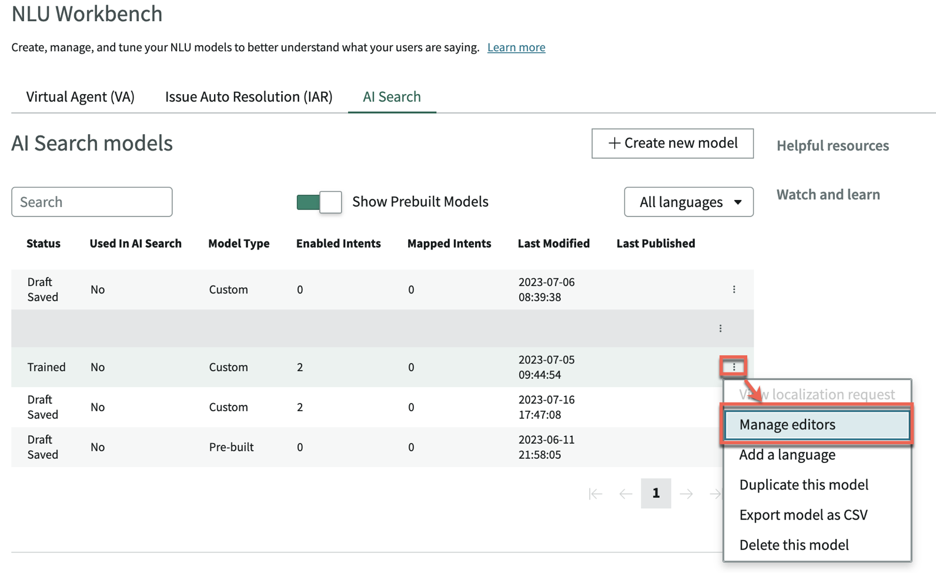
Task: Click the 2023-07-06 08:39:38 date cell
Action: pos(546,289)
